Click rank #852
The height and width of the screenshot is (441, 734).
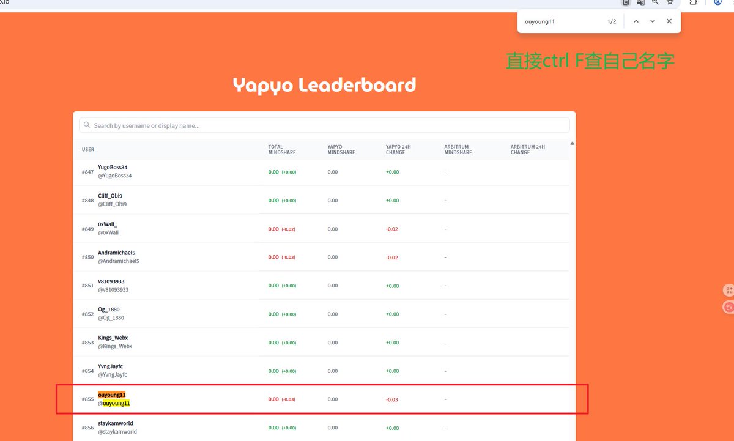[87, 314]
